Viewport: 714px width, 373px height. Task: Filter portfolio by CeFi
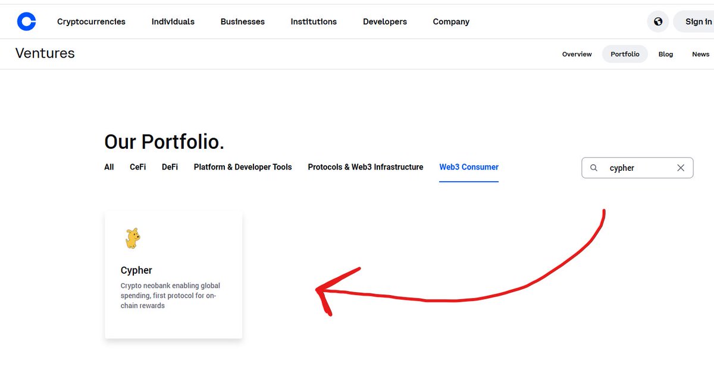pos(138,167)
